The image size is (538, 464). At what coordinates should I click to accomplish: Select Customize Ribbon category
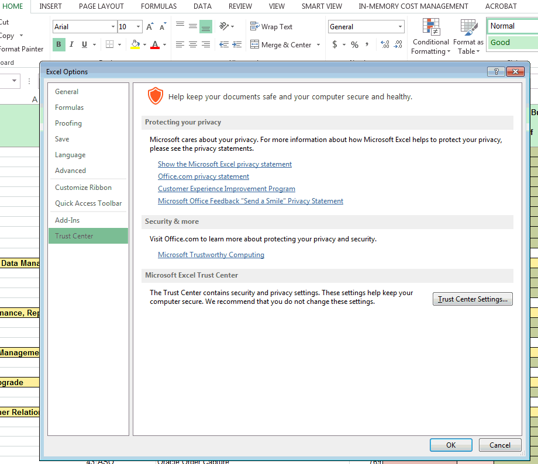coord(88,187)
